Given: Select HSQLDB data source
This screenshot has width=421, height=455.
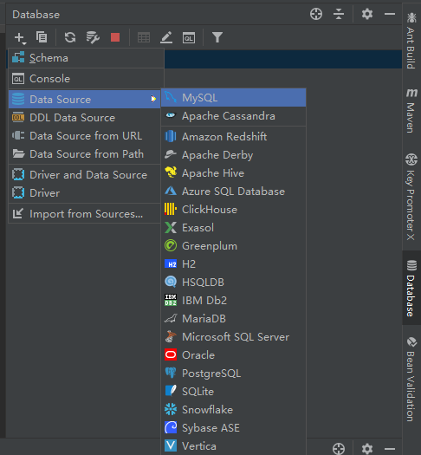Looking at the screenshot, I should pos(233,282).
